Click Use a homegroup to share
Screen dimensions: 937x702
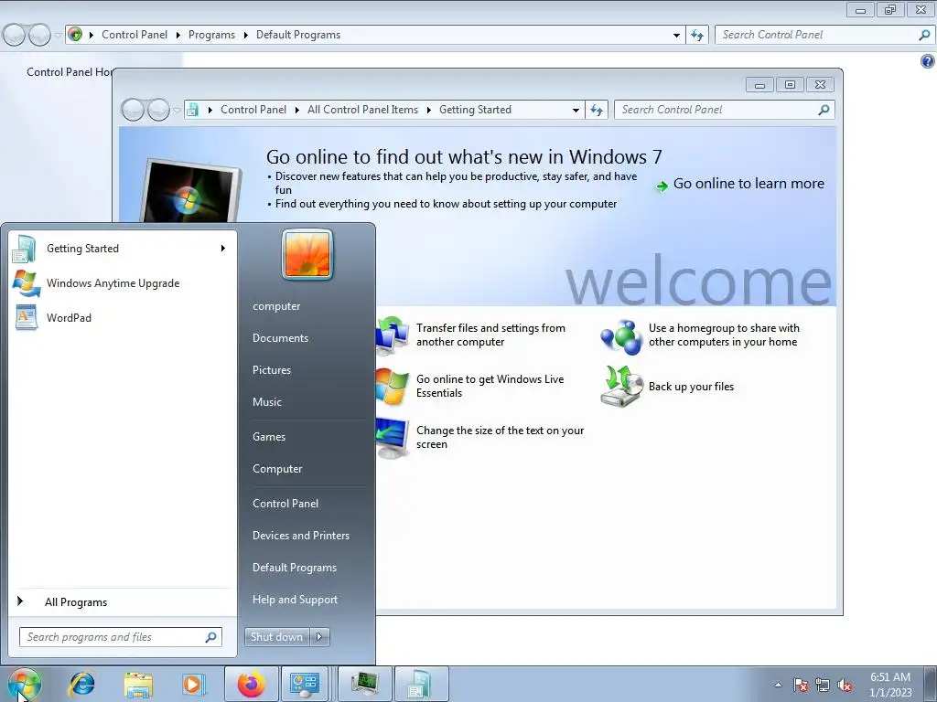click(x=724, y=335)
